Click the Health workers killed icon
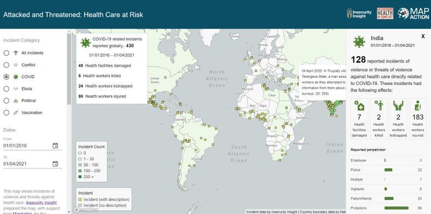431x214 pixels. [x=379, y=105]
